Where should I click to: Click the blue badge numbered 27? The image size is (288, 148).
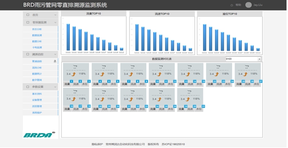click(260, 82)
